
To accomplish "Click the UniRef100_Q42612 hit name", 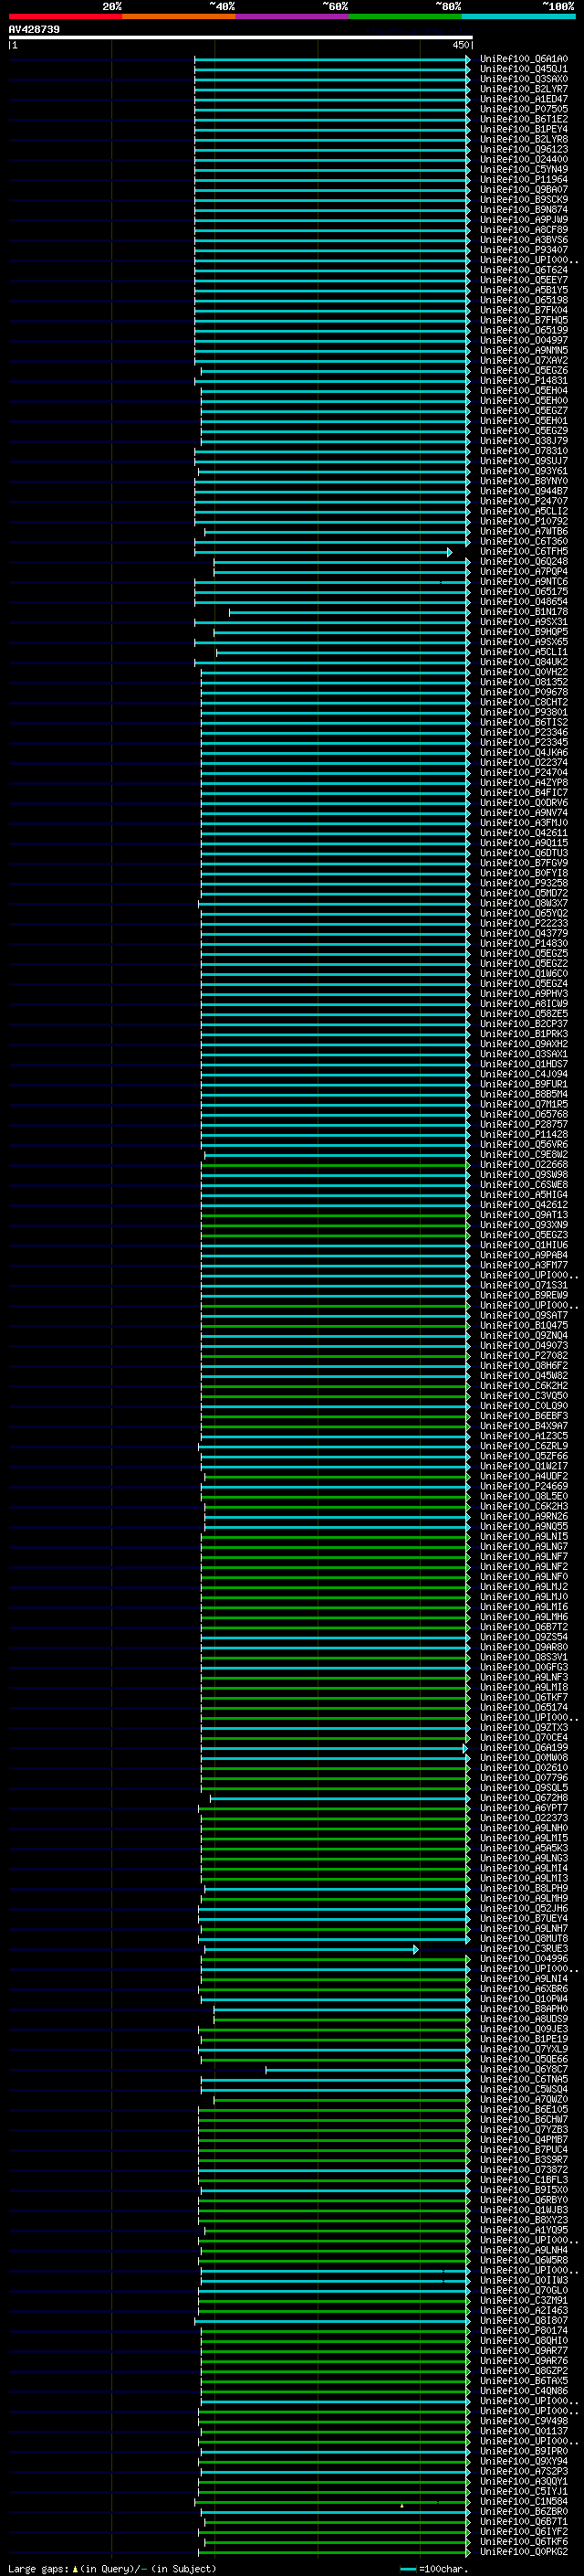I will (524, 1204).
